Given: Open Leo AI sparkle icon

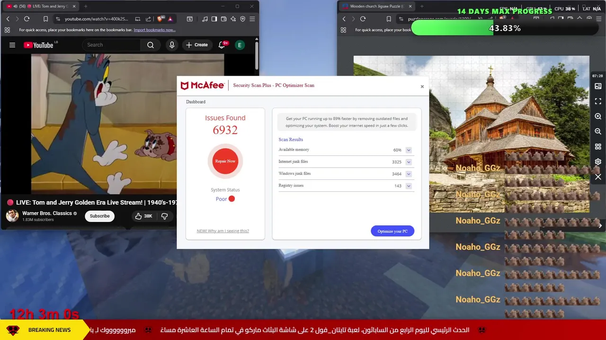Looking at the screenshot, I should (233, 19).
